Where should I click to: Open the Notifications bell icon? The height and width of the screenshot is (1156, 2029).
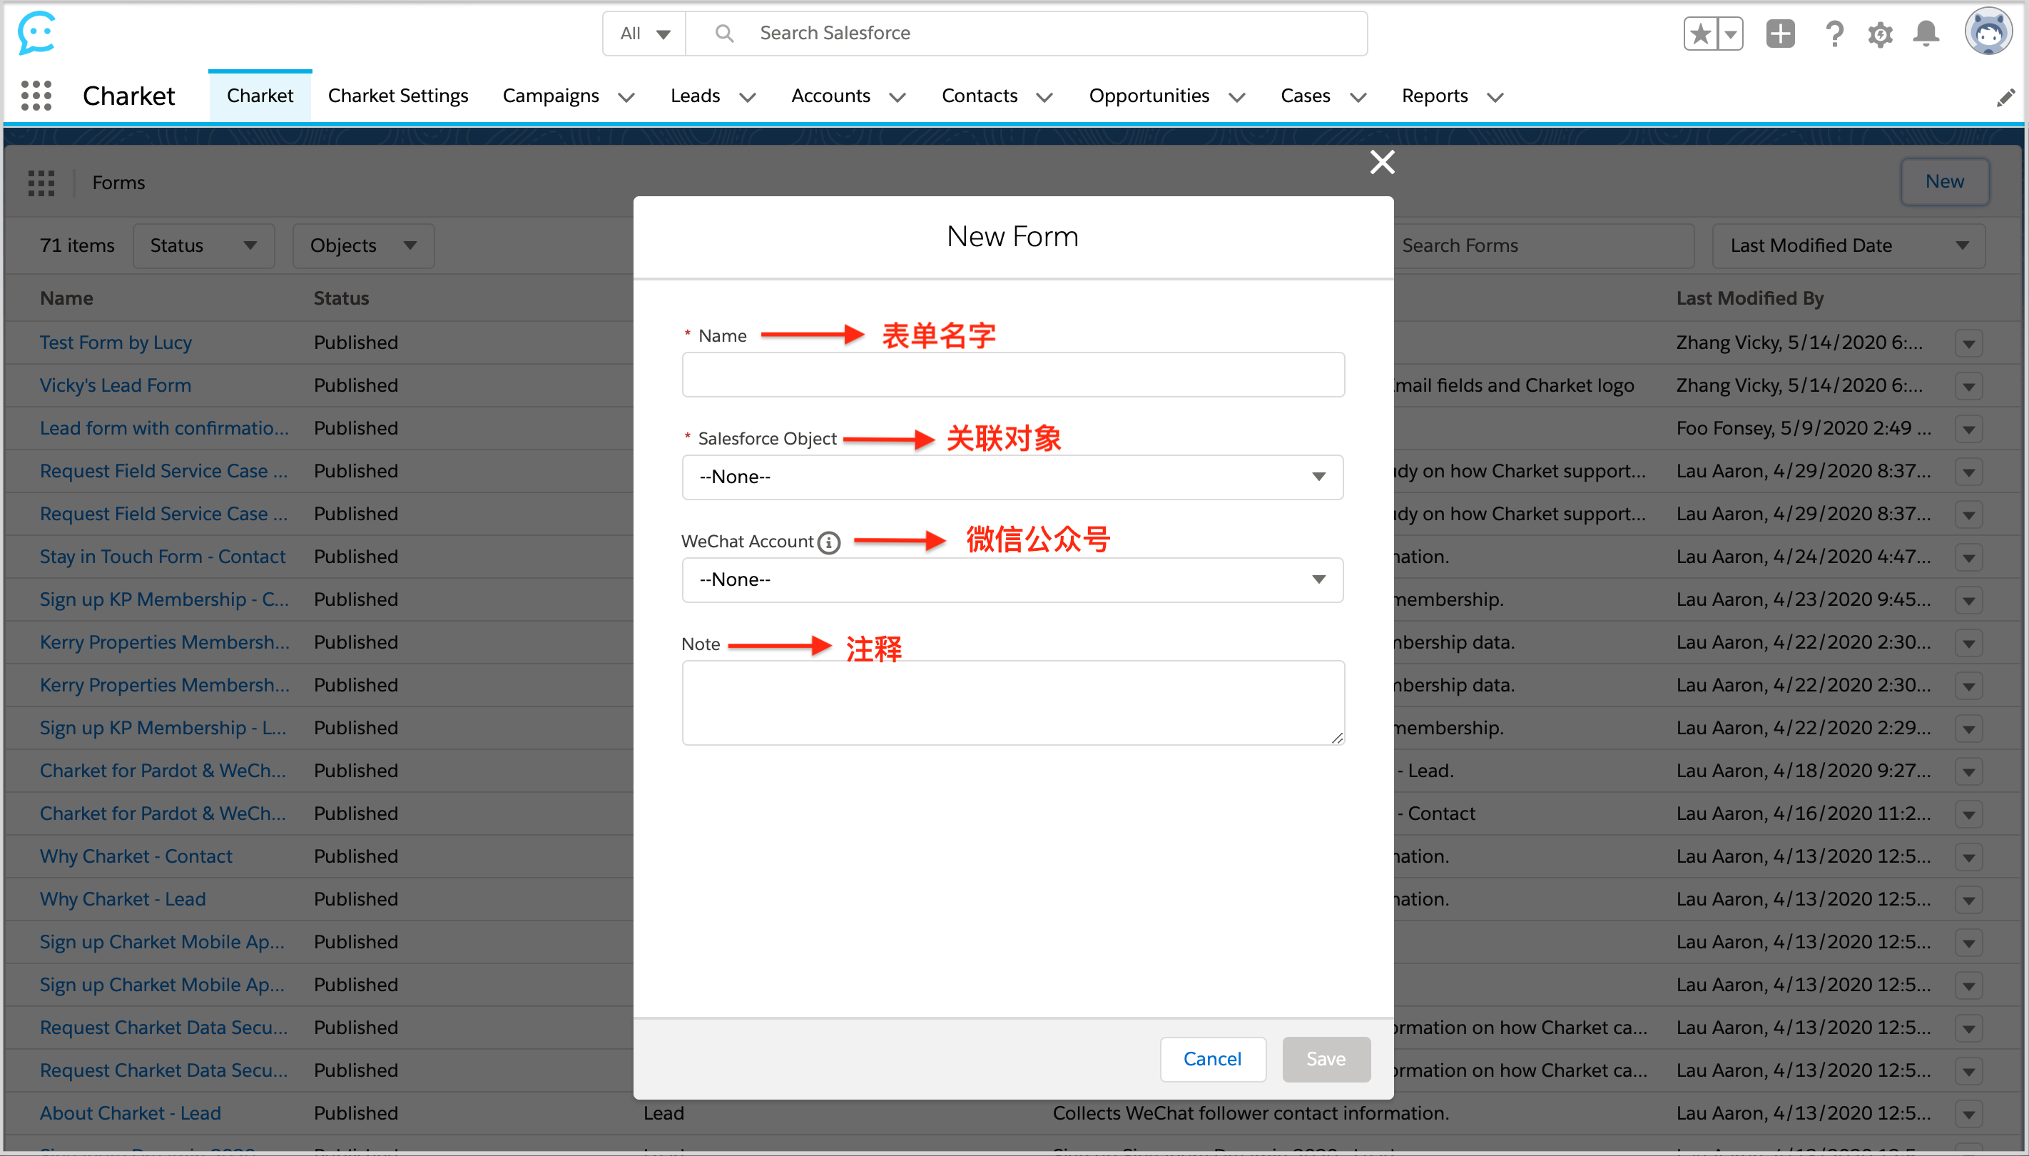click(x=1926, y=34)
